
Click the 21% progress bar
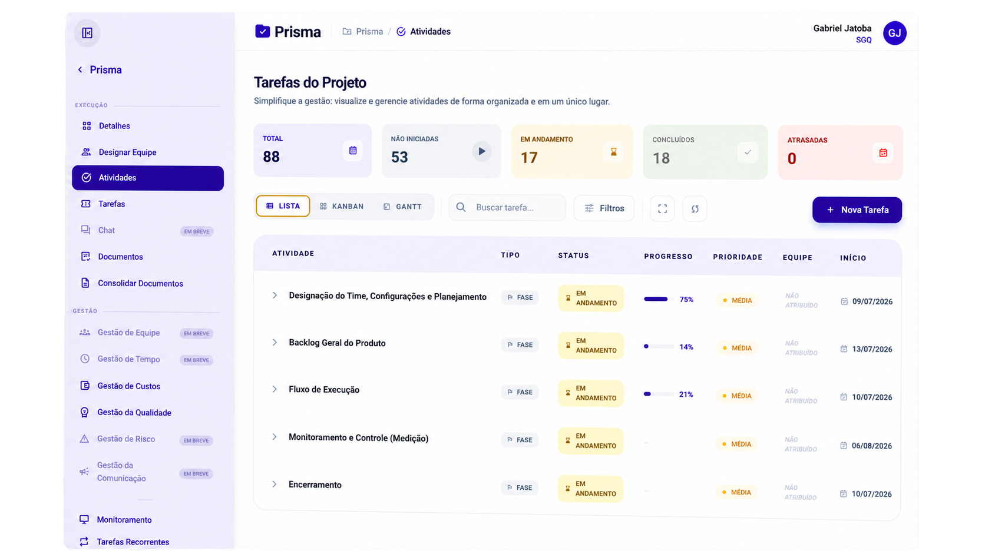(x=659, y=394)
